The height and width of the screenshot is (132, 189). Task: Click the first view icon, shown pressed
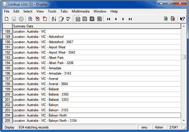click(78, 19)
